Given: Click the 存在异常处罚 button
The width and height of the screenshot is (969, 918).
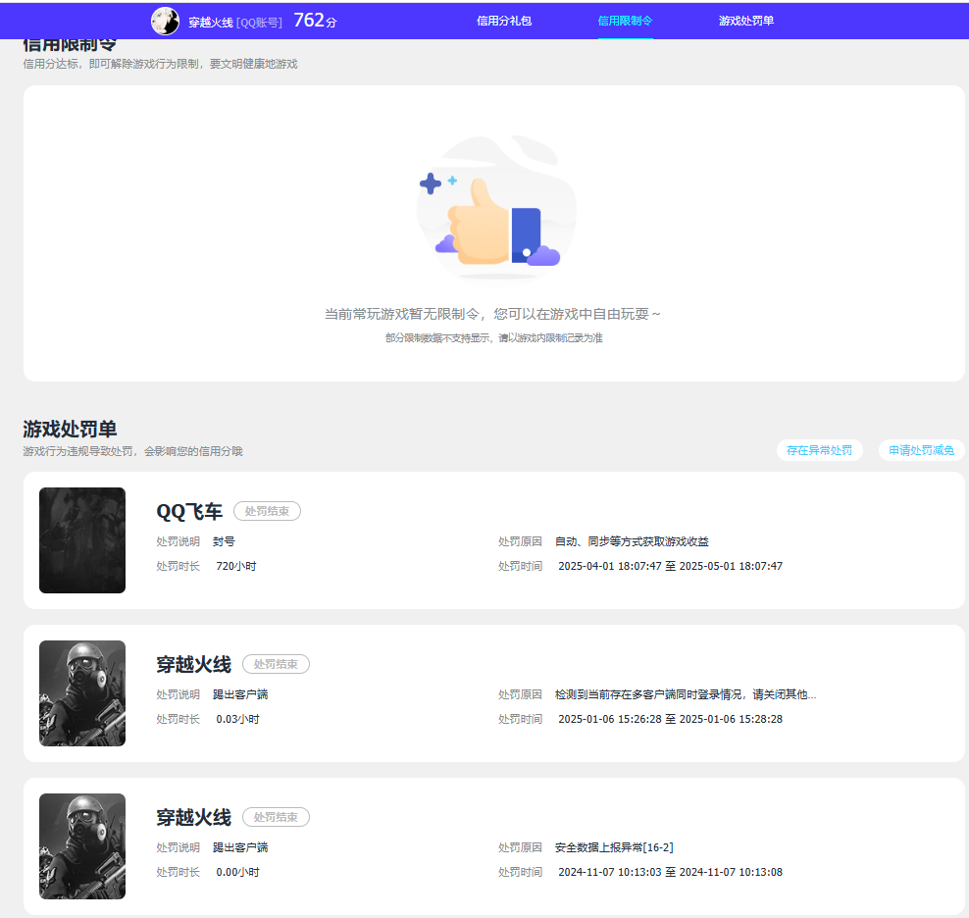Looking at the screenshot, I should point(819,450).
